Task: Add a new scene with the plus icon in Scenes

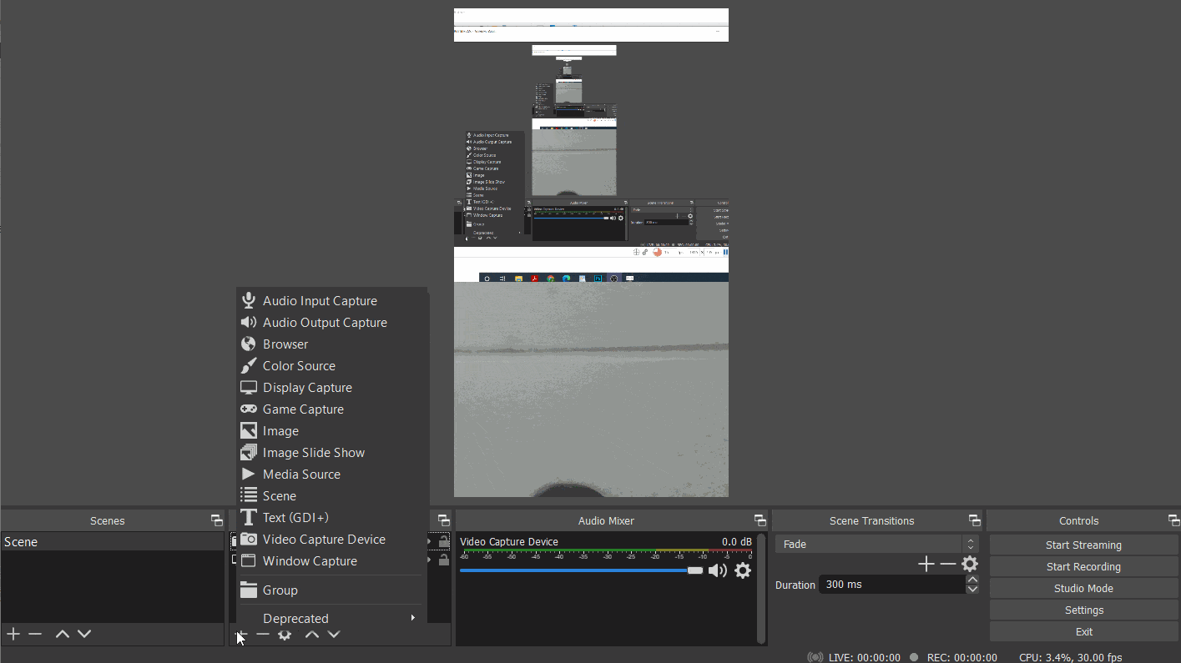Action: pyautogui.click(x=13, y=634)
